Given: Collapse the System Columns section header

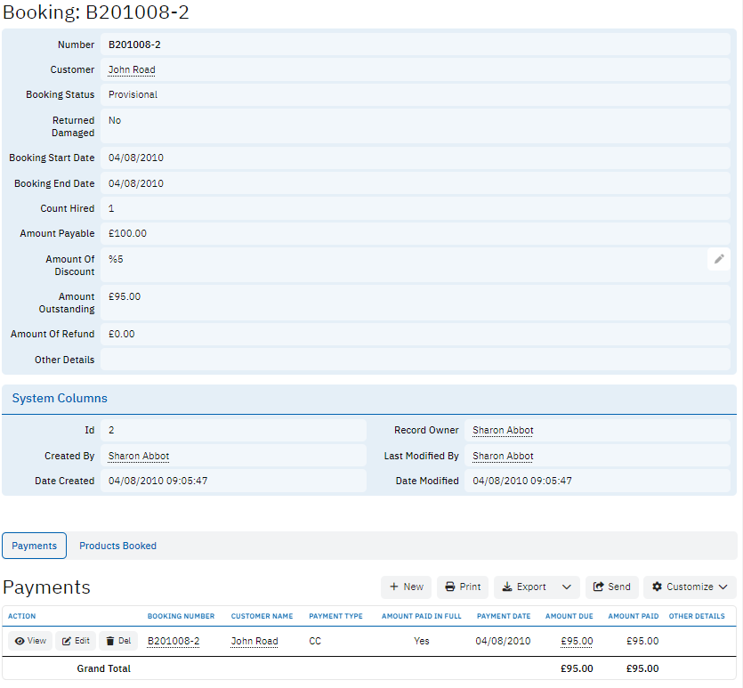Looking at the screenshot, I should [x=60, y=399].
